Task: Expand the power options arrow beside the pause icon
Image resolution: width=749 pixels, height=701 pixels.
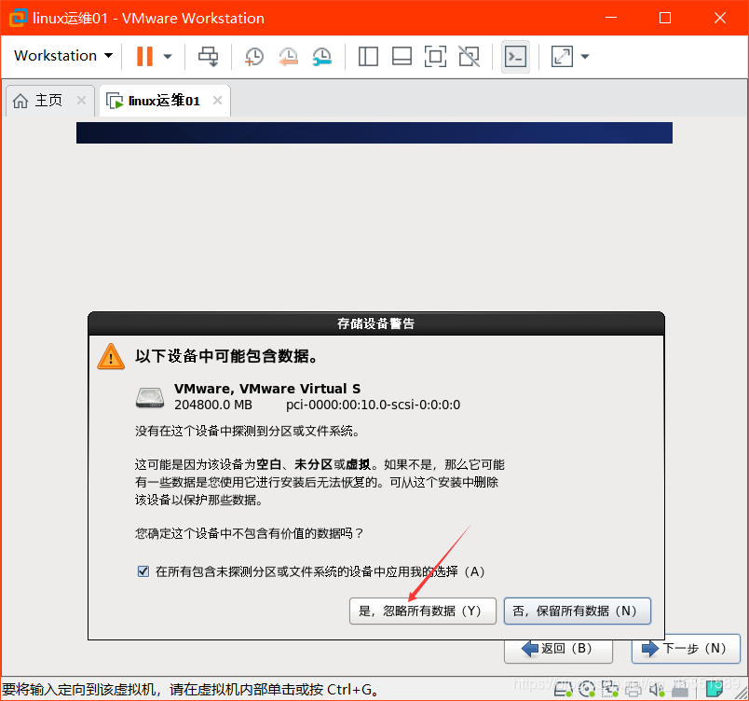Action: (167, 56)
